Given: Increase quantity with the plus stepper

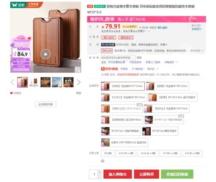Looking at the screenshot, I should [99, 172].
